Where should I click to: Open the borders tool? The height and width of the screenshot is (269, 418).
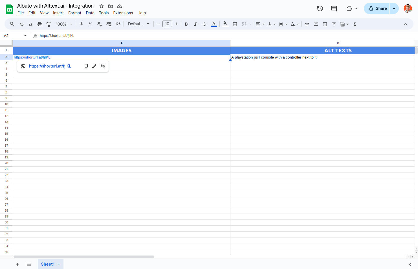click(235, 24)
